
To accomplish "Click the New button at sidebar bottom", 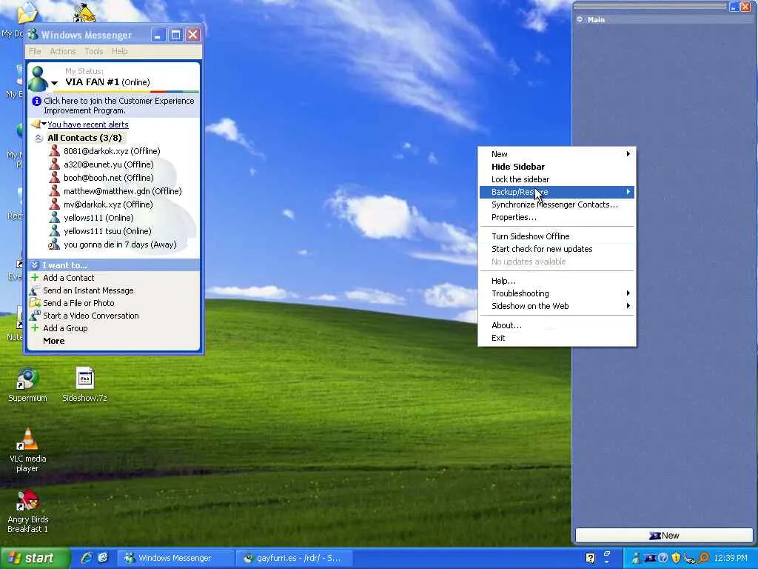I will click(x=664, y=535).
